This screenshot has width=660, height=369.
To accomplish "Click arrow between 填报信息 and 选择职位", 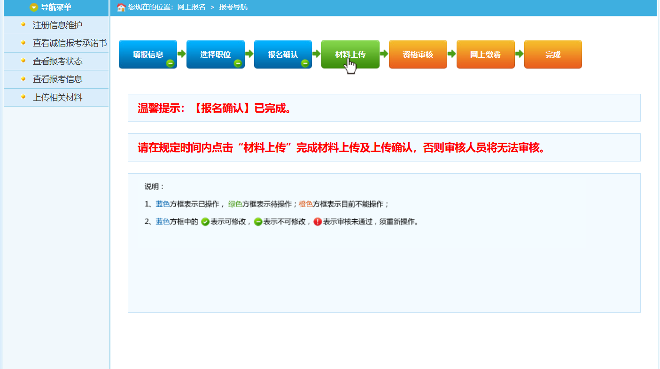I will tap(182, 54).
